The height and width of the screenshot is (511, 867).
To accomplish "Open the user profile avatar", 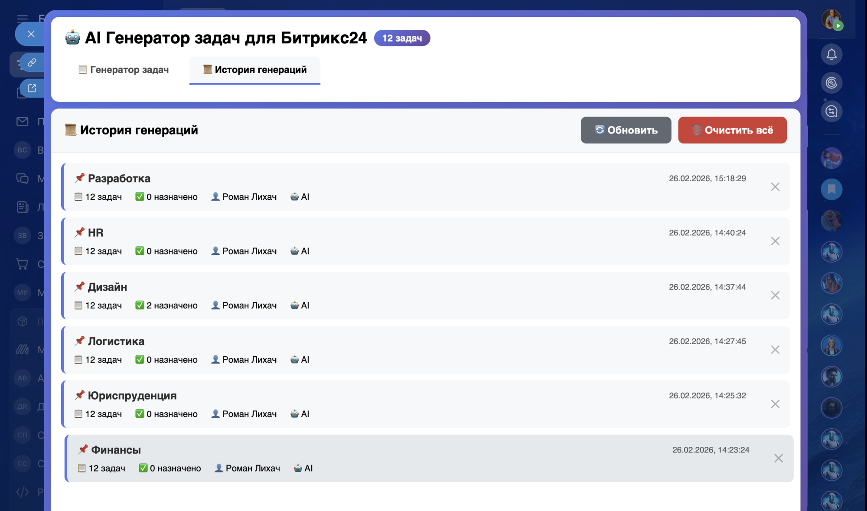I will pos(831,20).
